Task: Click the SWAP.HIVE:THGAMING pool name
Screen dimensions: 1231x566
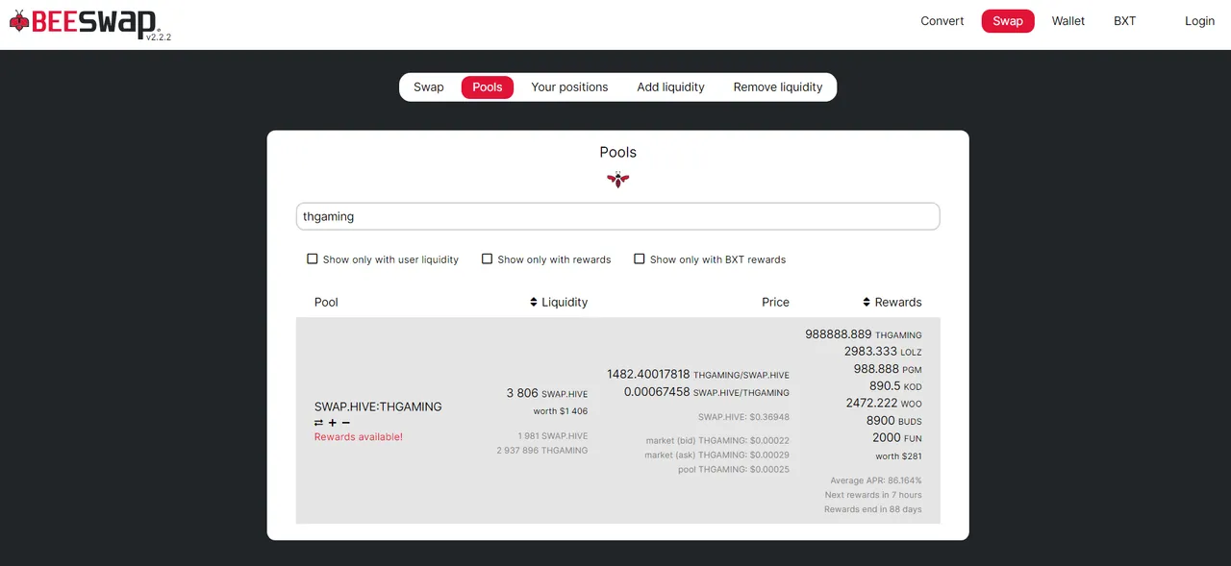Action: [x=378, y=406]
